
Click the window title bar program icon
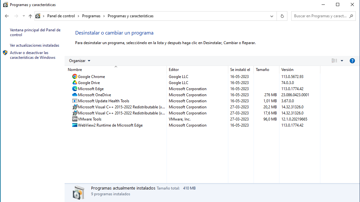[5, 4]
